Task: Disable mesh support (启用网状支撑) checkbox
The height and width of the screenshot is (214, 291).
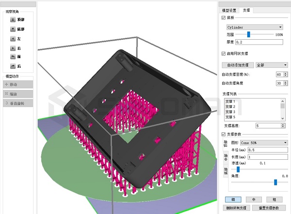Action: click(x=223, y=54)
